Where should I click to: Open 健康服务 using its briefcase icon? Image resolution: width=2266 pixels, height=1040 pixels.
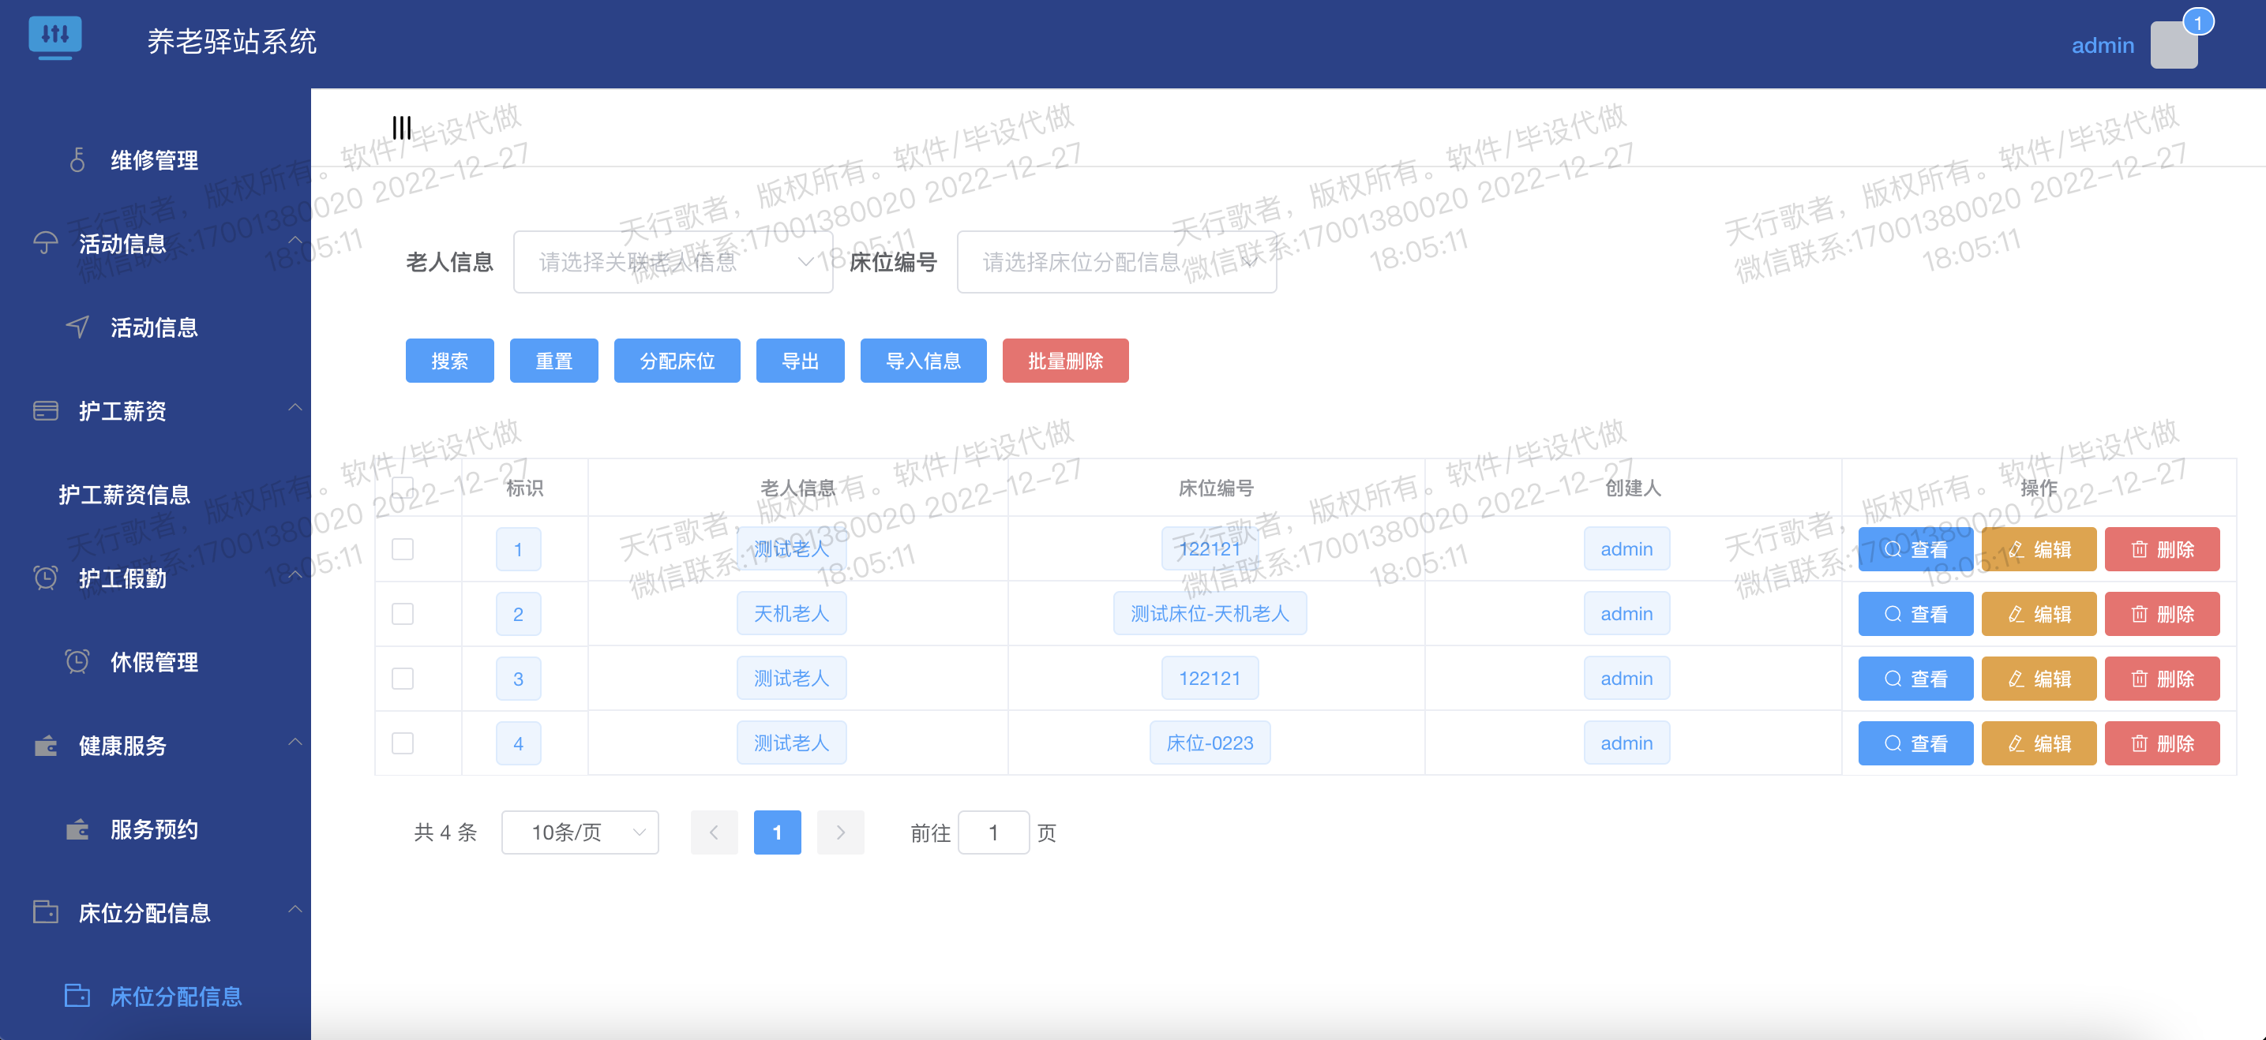44,746
